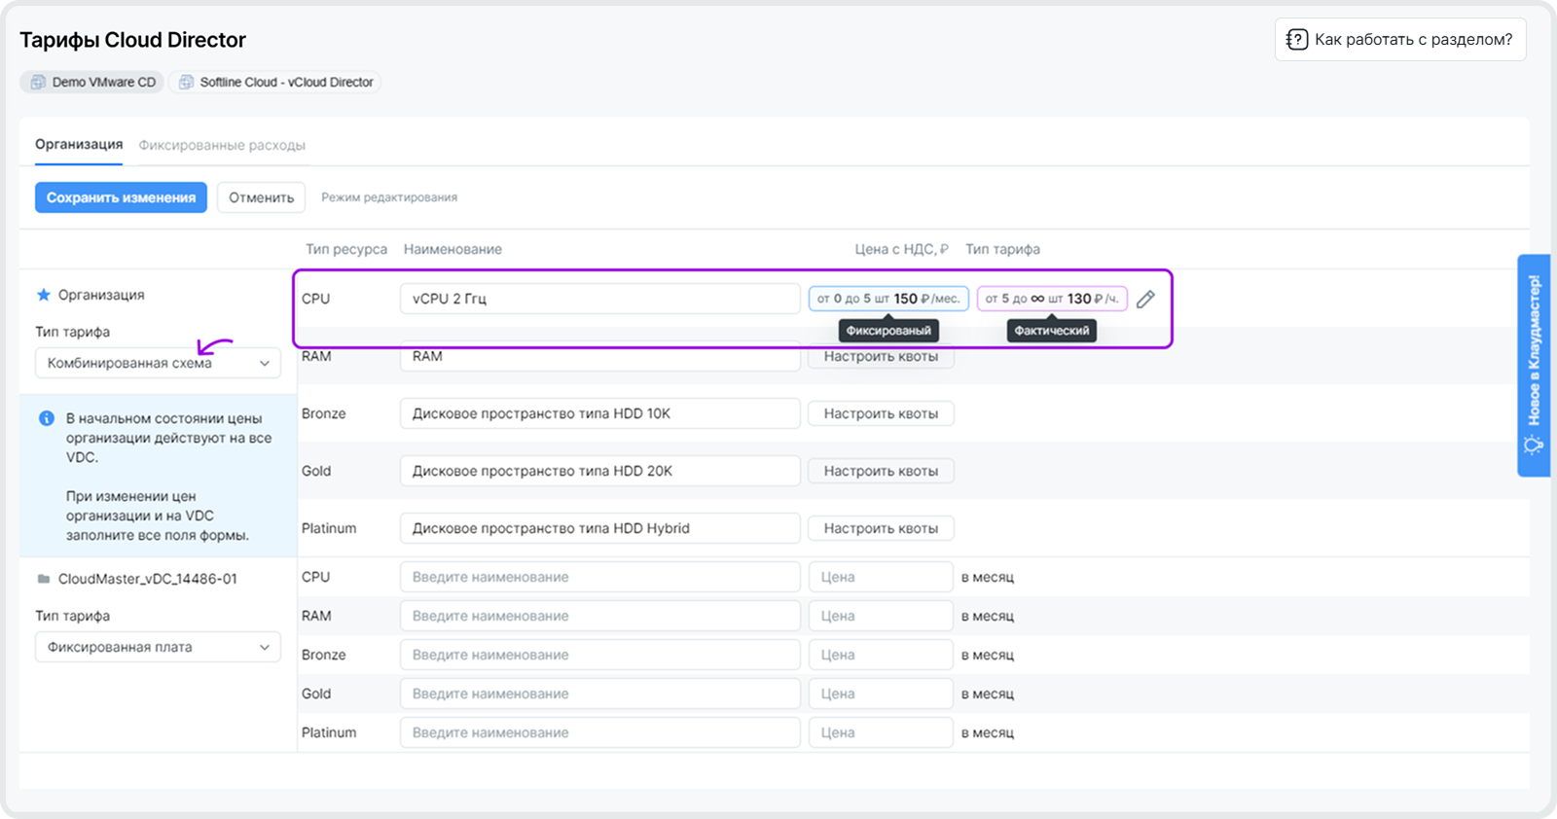Click Настроить квоты for the Platinum row
1557x819 pixels.
coord(881,528)
